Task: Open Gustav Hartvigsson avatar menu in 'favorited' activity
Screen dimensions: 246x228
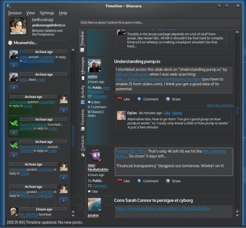Action: [14, 122]
